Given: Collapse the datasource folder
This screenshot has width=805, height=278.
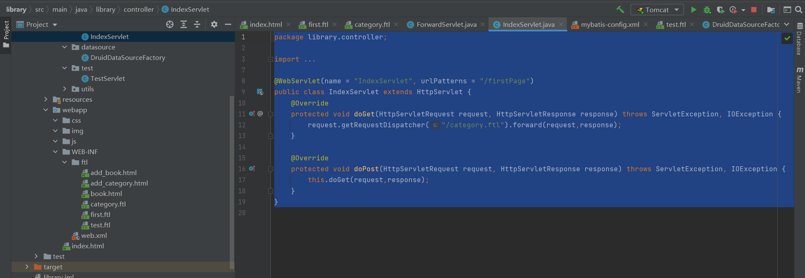Looking at the screenshot, I should pyautogui.click(x=65, y=47).
